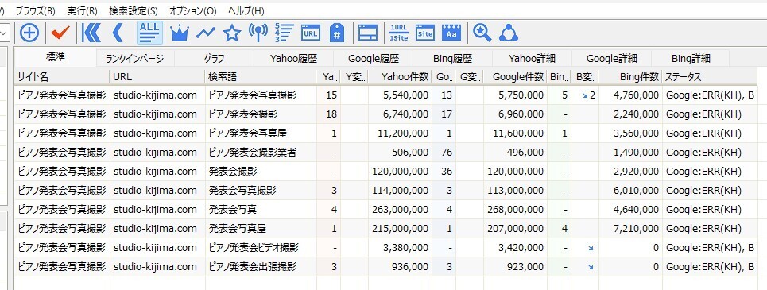The image size is (767, 290).
Task: Click the Site window toolbar icon
Action: [425, 33]
